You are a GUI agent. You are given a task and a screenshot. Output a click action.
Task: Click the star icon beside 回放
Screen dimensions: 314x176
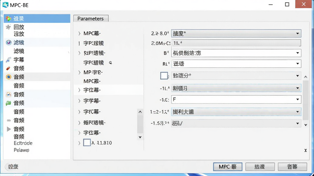(x=8, y=27)
